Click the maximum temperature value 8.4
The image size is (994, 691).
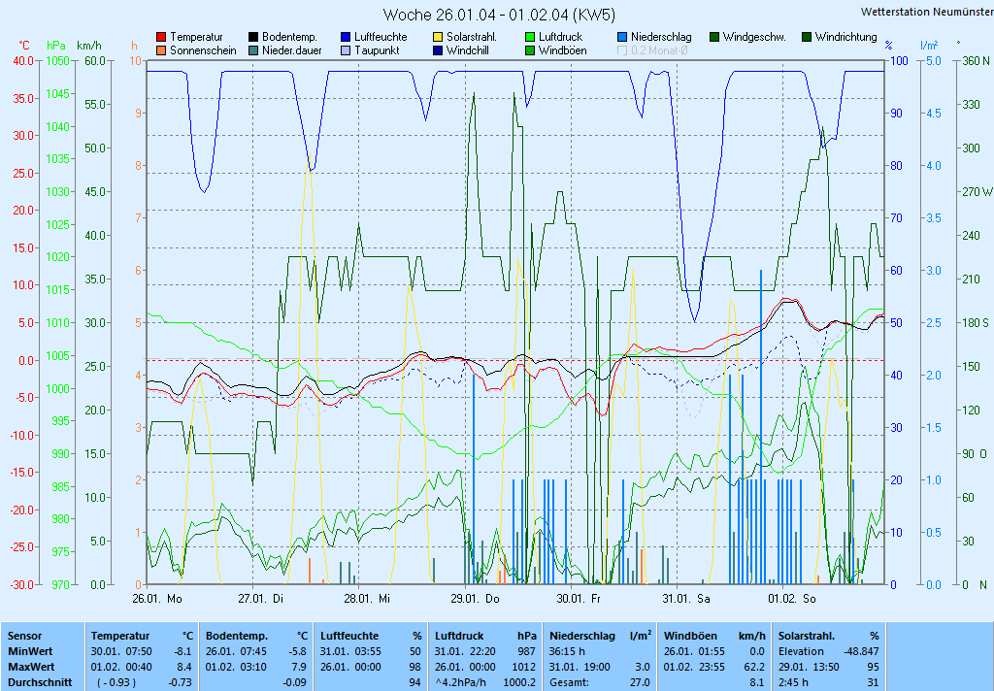pos(184,667)
